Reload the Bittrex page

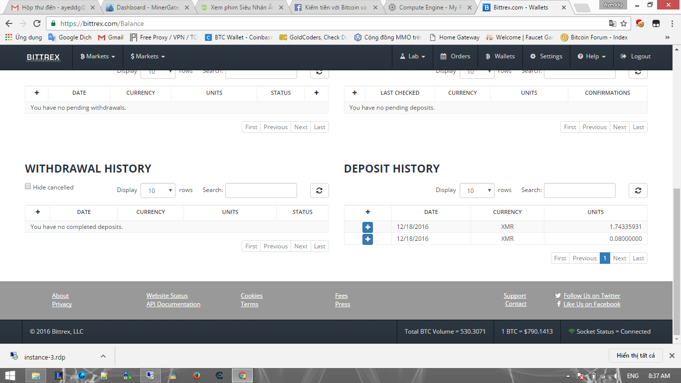click(x=37, y=23)
